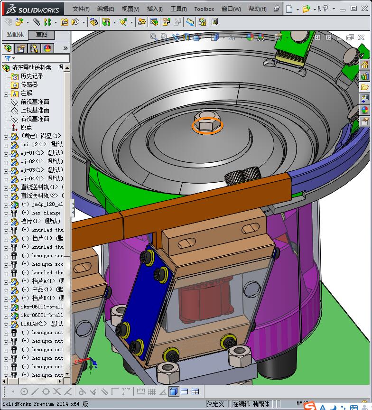Expand the tai-j2<1> component node
372x410 pixels.
(x=6, y=146)
